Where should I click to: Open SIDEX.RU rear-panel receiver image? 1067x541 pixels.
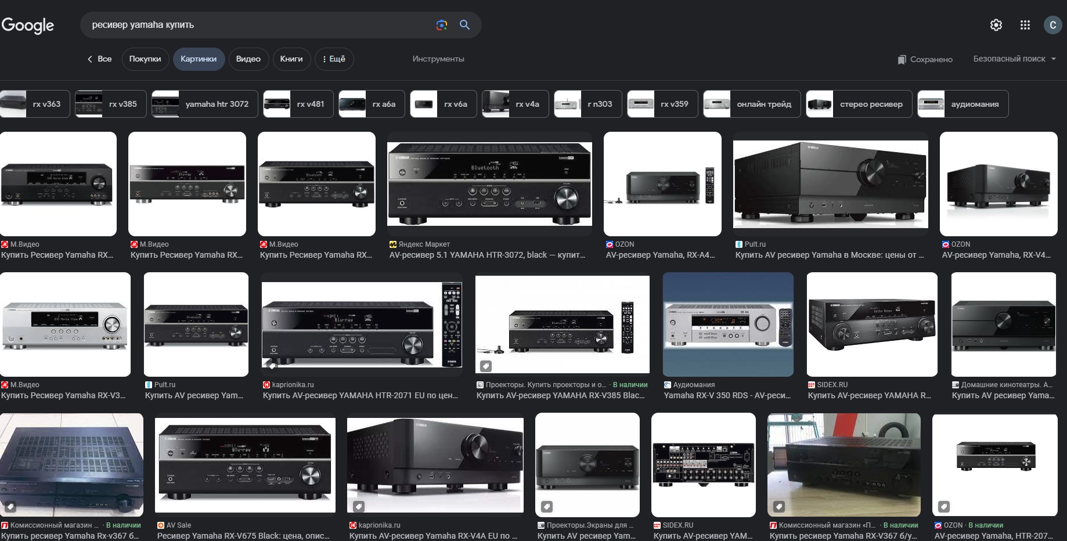tap(704, 465)
